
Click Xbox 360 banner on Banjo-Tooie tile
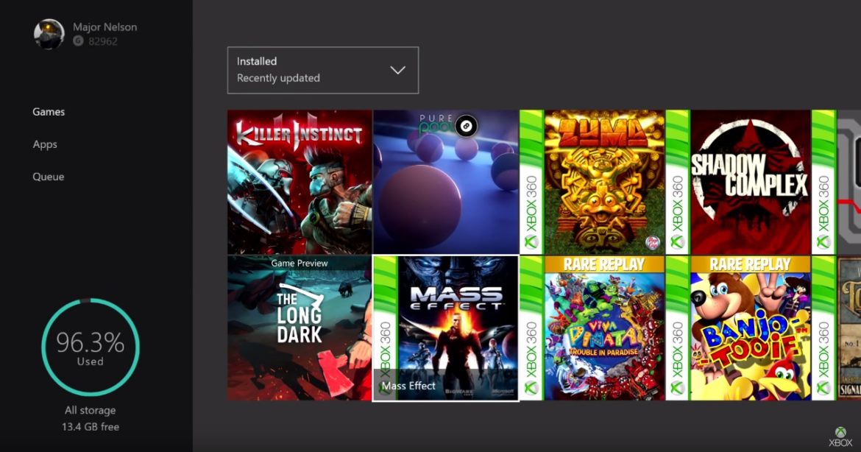[677, 328]
